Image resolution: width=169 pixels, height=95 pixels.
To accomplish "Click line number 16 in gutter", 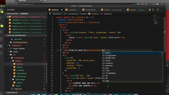I will coord(52,50).
